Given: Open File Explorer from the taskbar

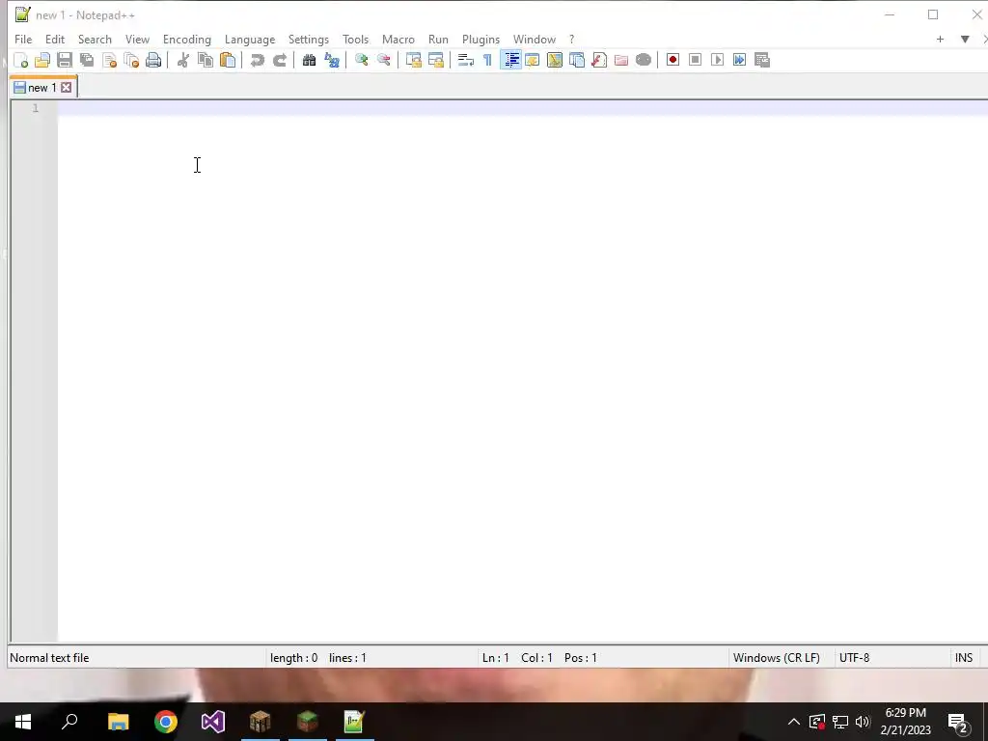Looking at the screenshot, I should tap(118, 722).
